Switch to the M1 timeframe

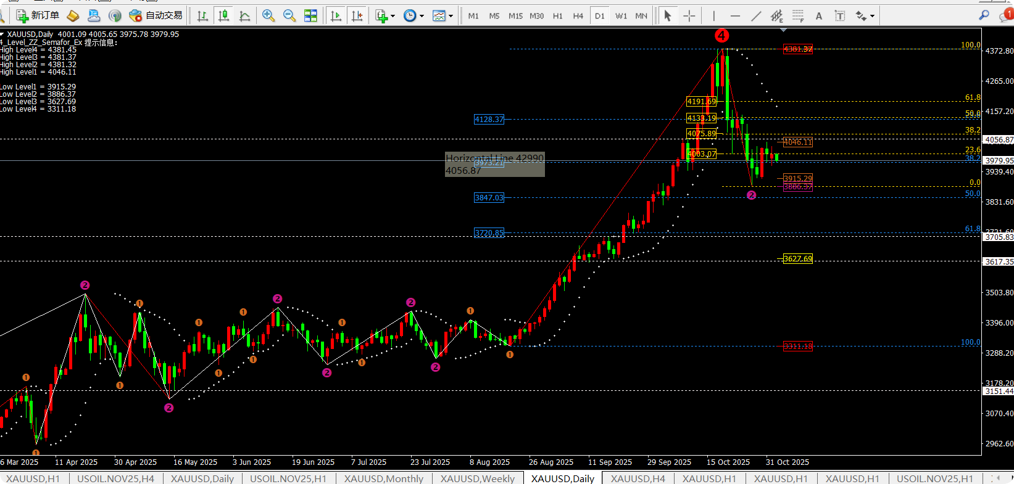point(473,16)
